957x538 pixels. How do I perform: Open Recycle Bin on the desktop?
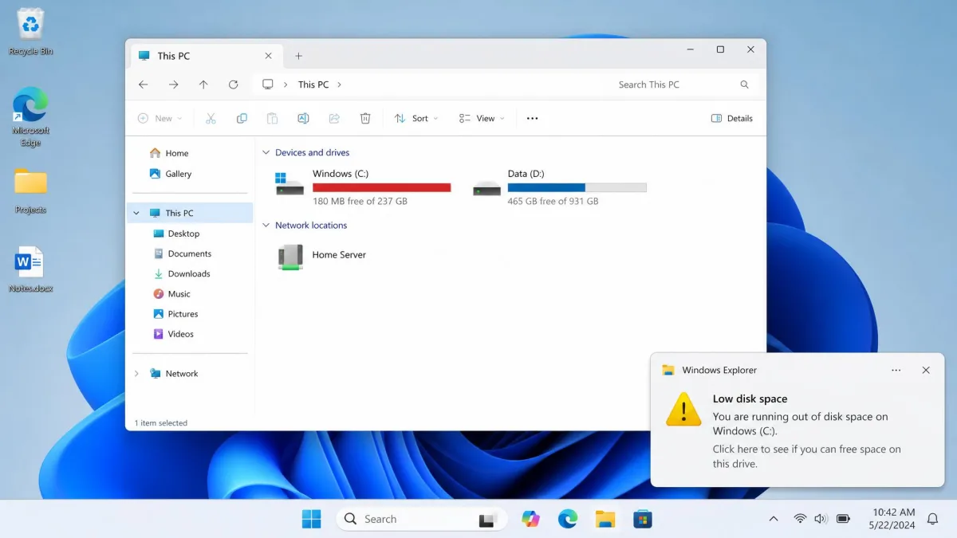[x=31, y=32]
